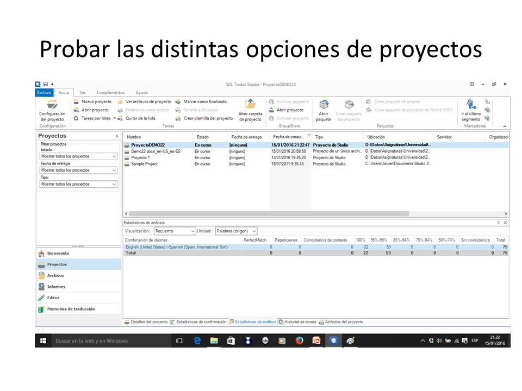Click the Windows Start button
This screenshot has height=391, width=522.
coord(43,341)
